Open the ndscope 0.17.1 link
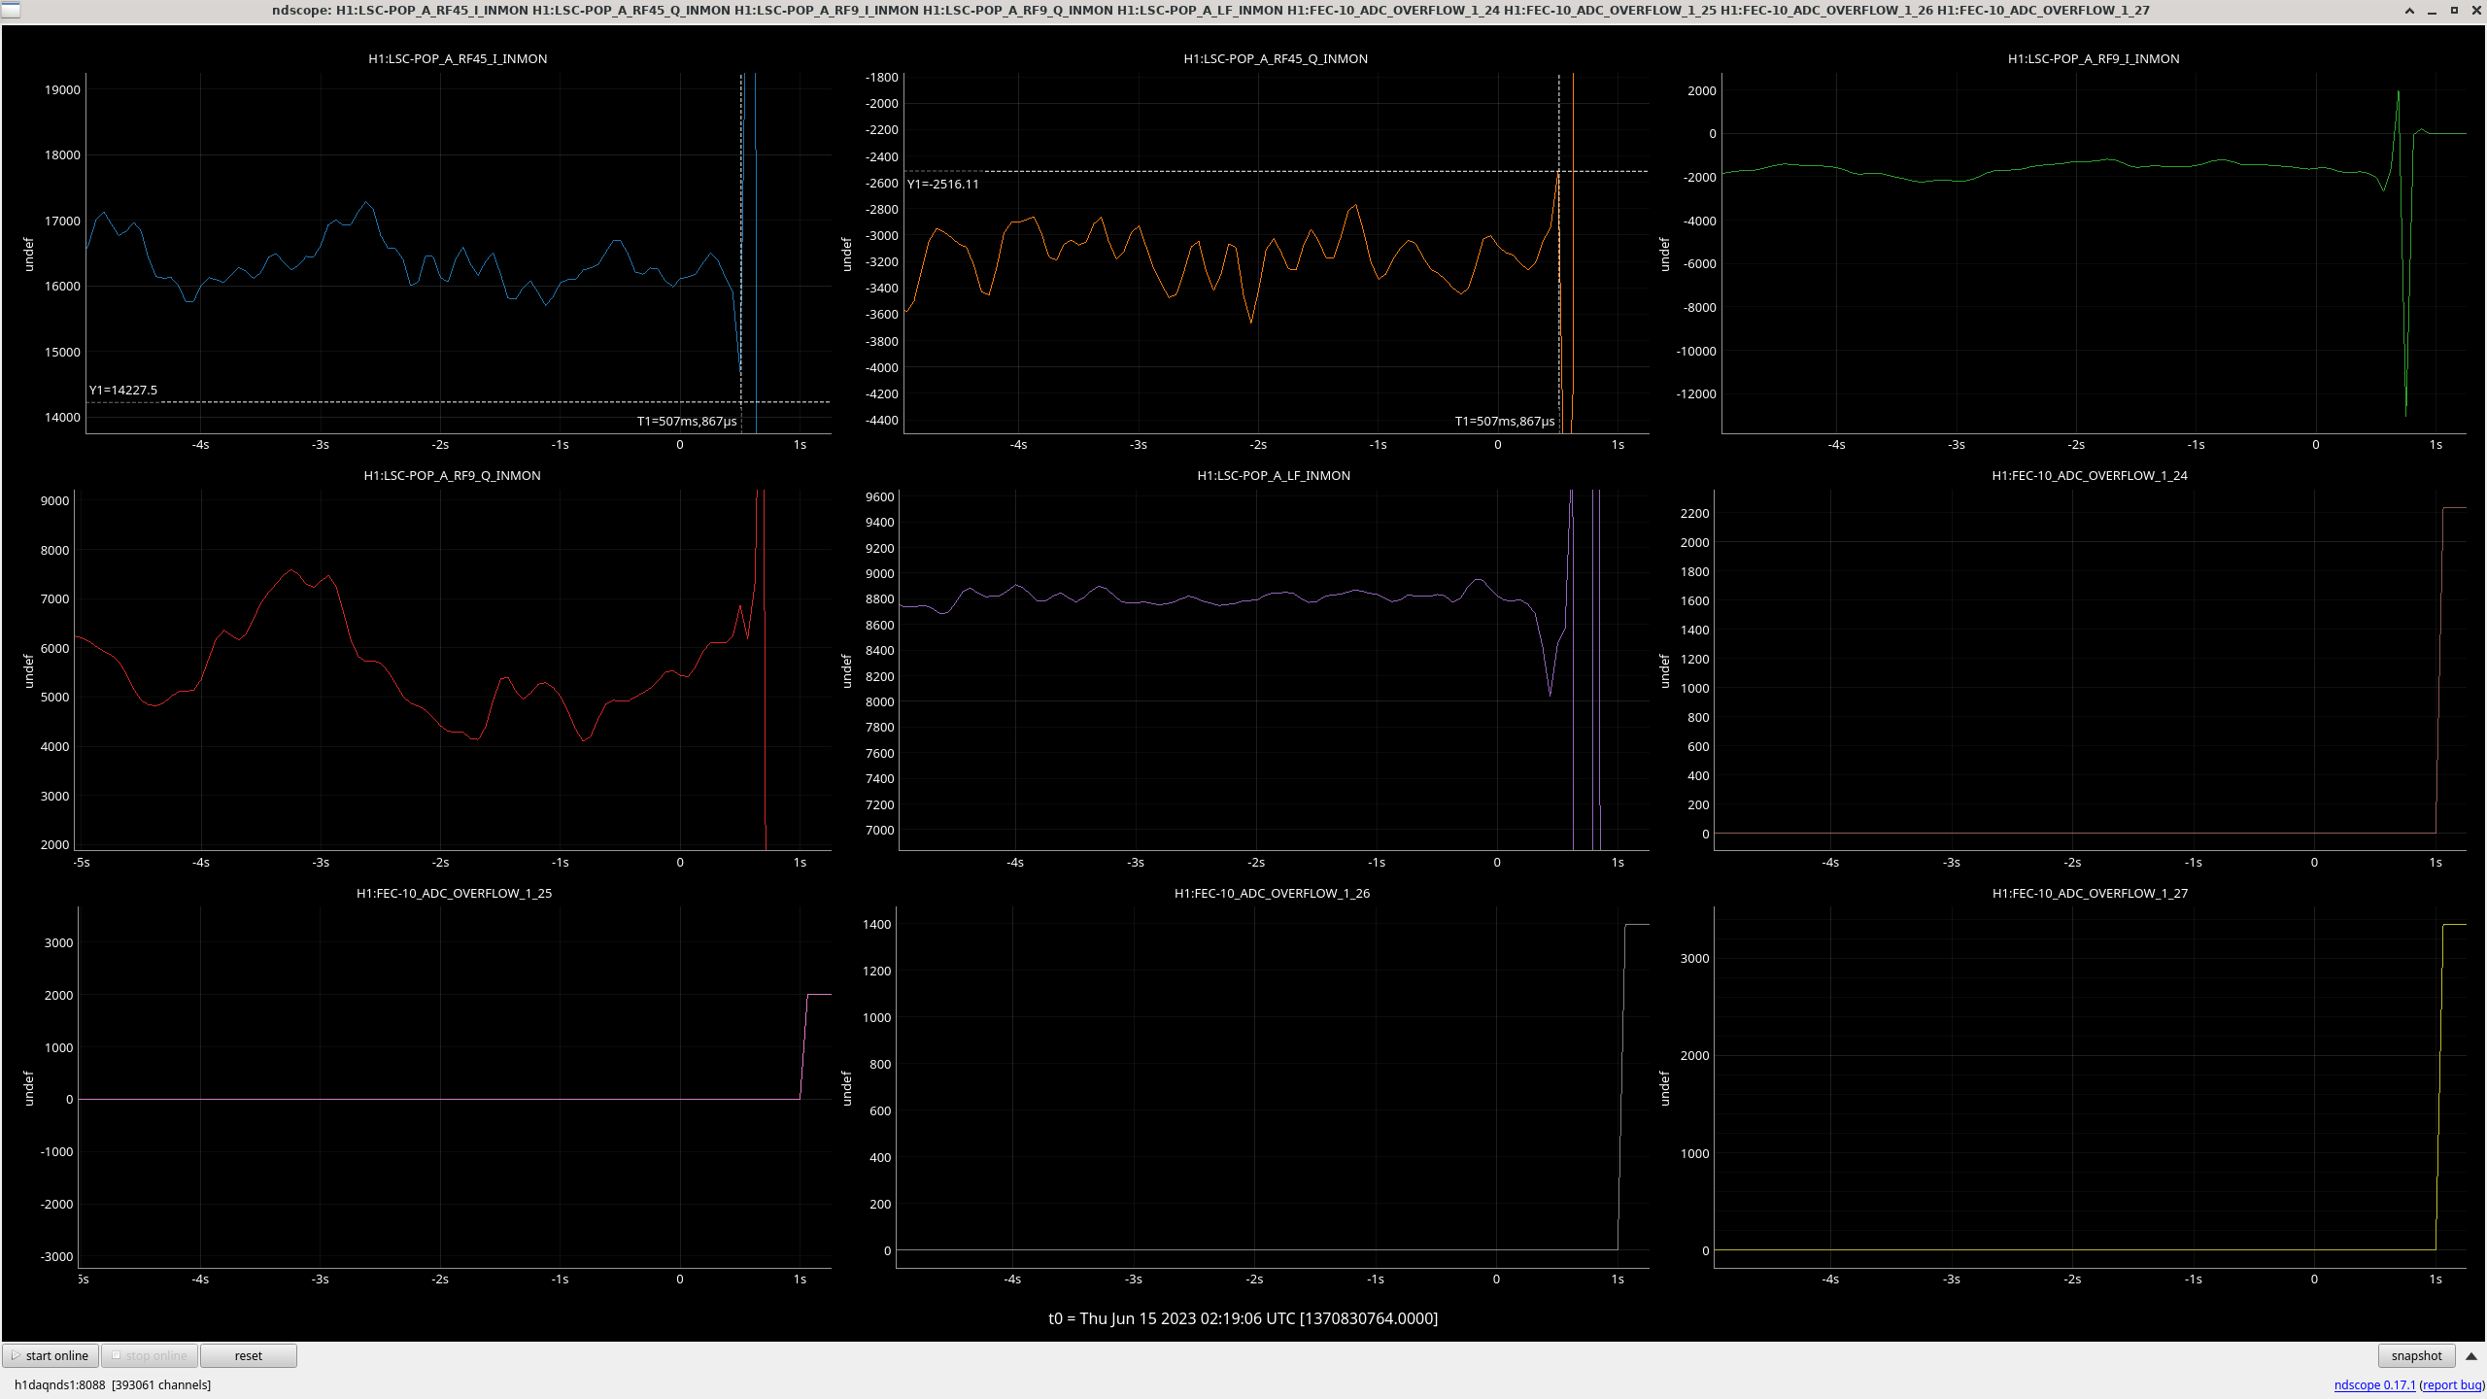The image size is (2487, 1399). click(2374, 1384)
